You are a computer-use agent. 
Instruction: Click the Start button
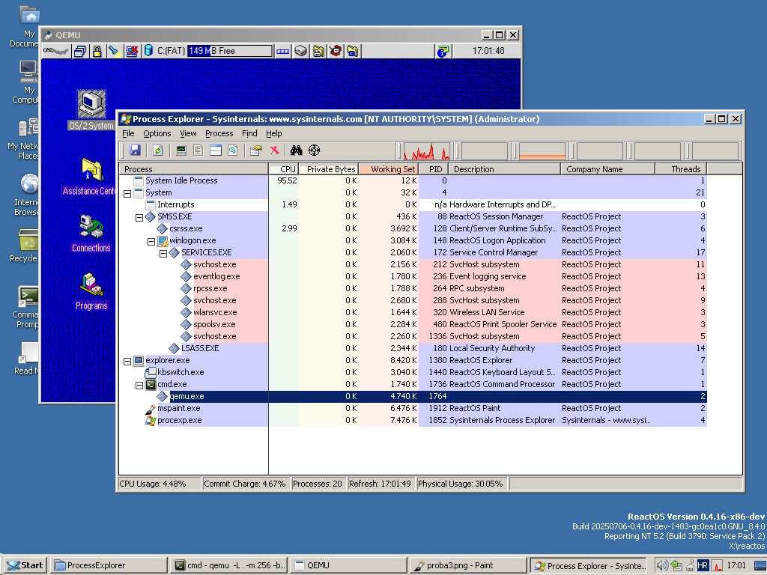point(25,565)
